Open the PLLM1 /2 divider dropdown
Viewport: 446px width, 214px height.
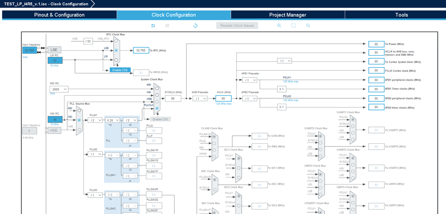[95, 120]
